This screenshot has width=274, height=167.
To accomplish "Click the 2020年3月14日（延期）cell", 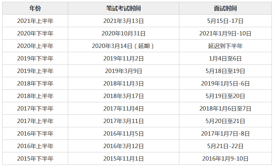I will (123, 46).
